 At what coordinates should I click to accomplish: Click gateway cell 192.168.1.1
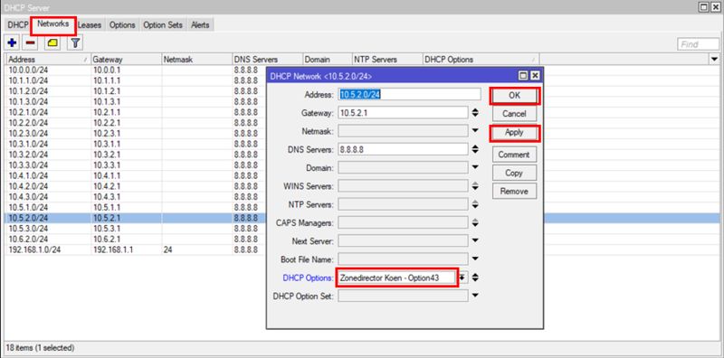coord(113,250)
